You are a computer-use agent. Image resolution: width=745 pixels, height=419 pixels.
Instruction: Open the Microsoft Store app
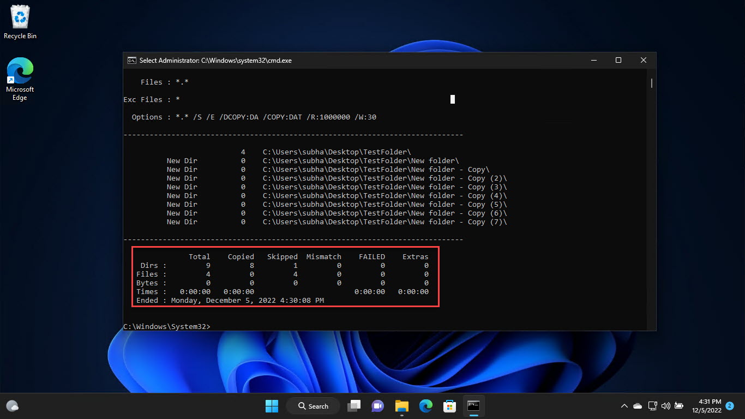click(449, 406)
